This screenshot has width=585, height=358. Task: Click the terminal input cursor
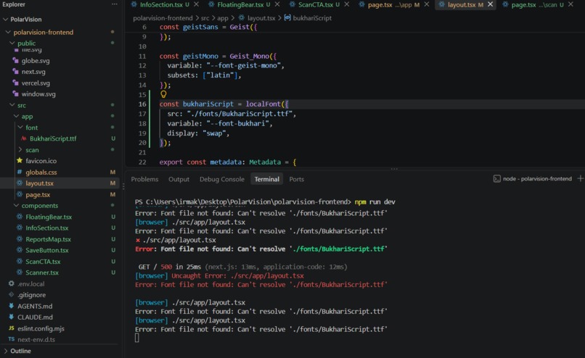(137, 338)
